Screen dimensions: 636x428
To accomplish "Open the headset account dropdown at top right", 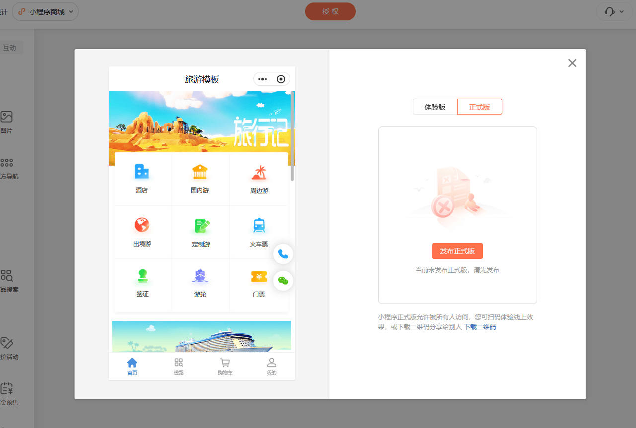I will click(x=614, y=11).
